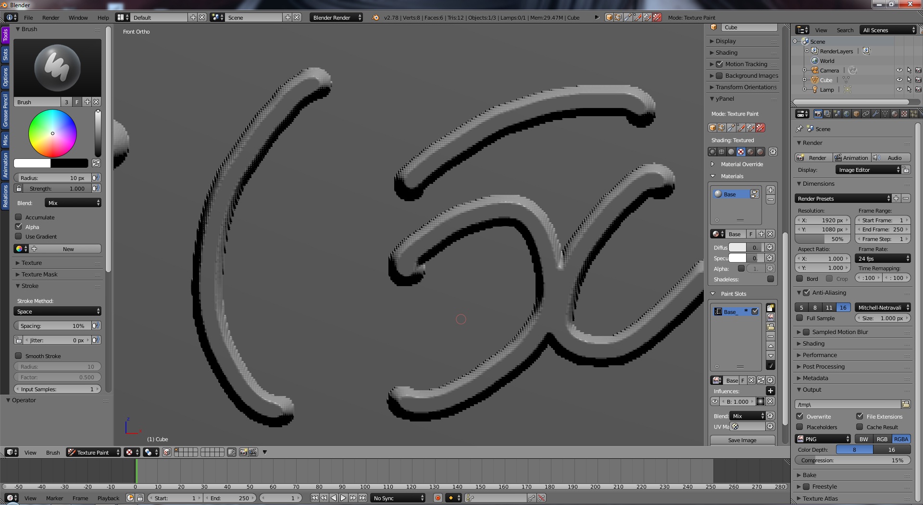Open the Display Image Editor dropdown
923x505 pixels.
868,170
